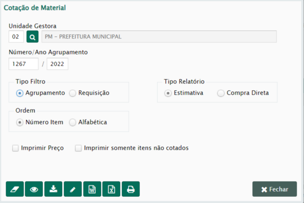Click the agrupamento number field 1267
The image size is (304, 203).
click(x=23, y=64)
